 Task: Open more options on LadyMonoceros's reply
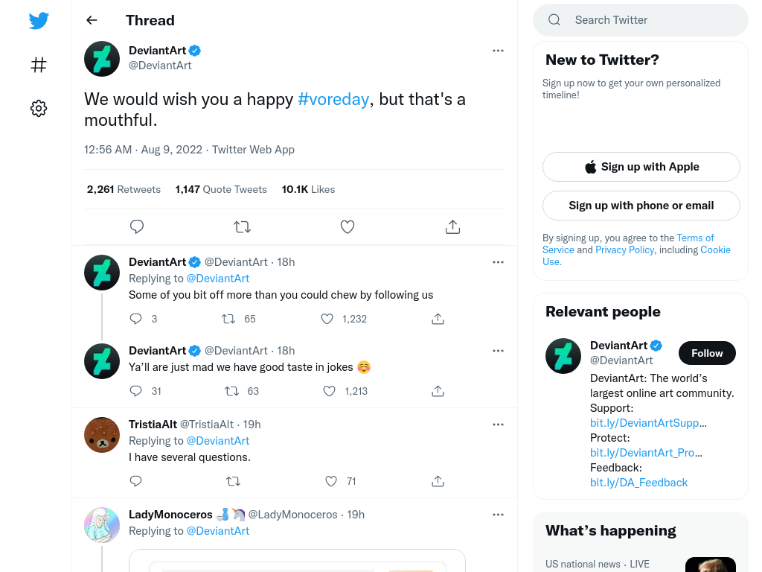(x=498, y=515)
